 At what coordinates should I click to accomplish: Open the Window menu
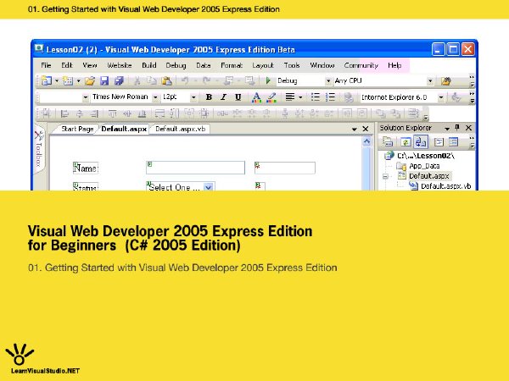click(x=322, y=65)
